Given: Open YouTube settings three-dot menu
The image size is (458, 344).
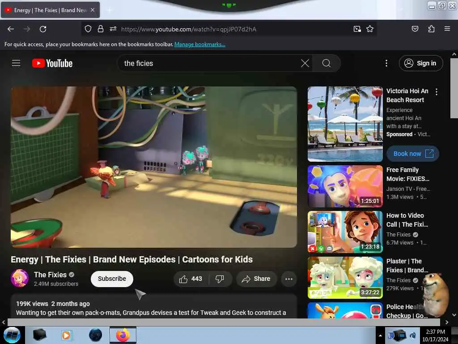Looking at the screenshot, I should 386,63.
